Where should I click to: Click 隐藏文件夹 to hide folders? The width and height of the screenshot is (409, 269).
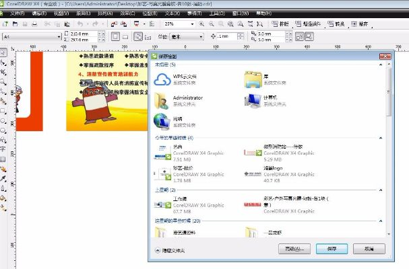click(x=169, y=250)
